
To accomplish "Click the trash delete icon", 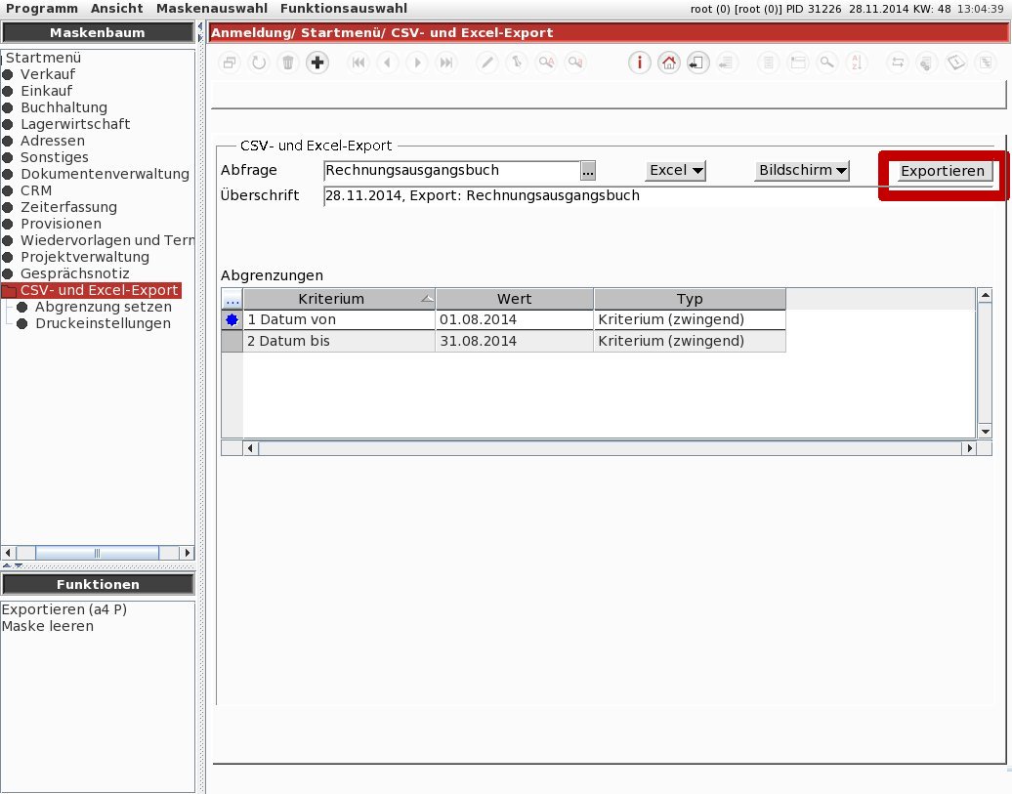I will (x=288, y=63).
